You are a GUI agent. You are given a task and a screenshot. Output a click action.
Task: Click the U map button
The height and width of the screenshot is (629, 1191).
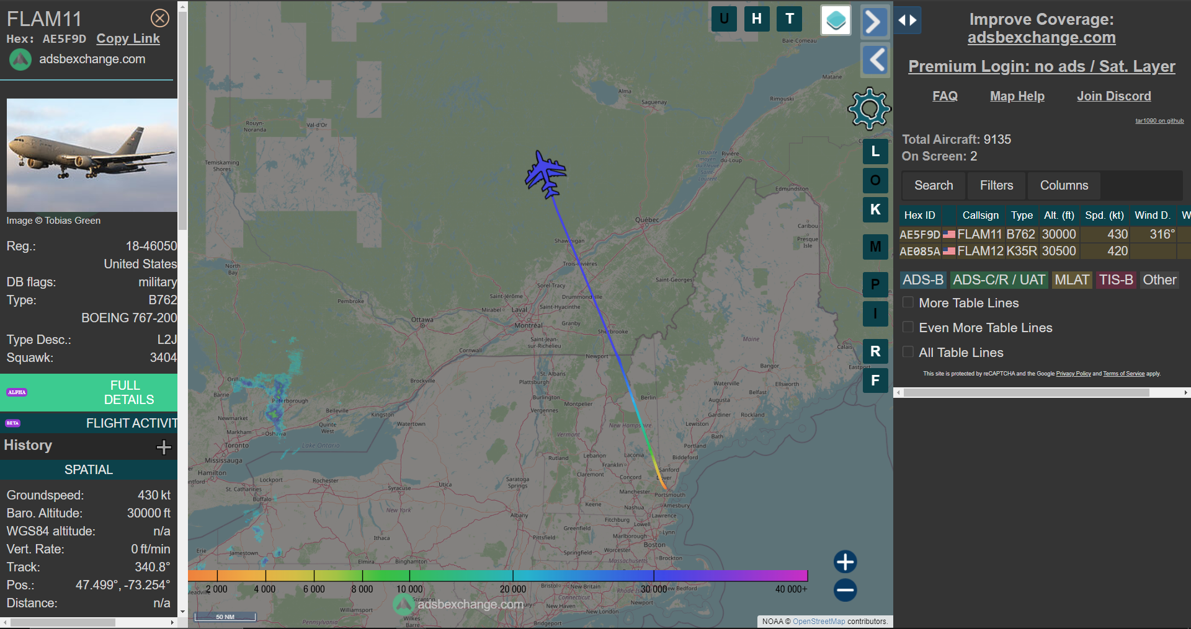pos(724,19)
